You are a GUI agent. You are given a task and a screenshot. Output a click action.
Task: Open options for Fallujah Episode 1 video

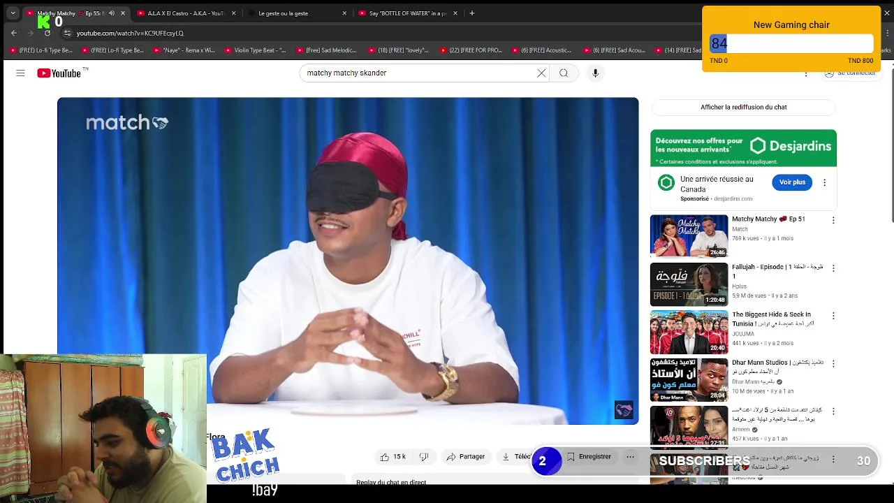(833, 268)
